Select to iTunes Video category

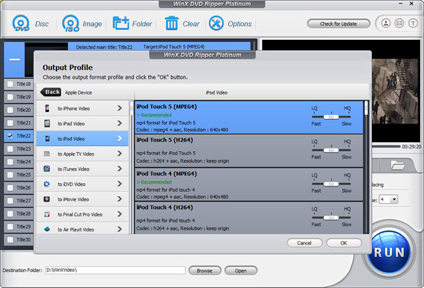(82, 169)
